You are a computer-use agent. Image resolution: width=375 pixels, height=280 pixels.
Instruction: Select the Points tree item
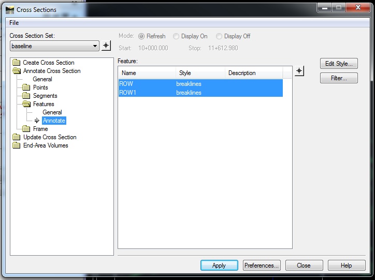tap(40, 87)
